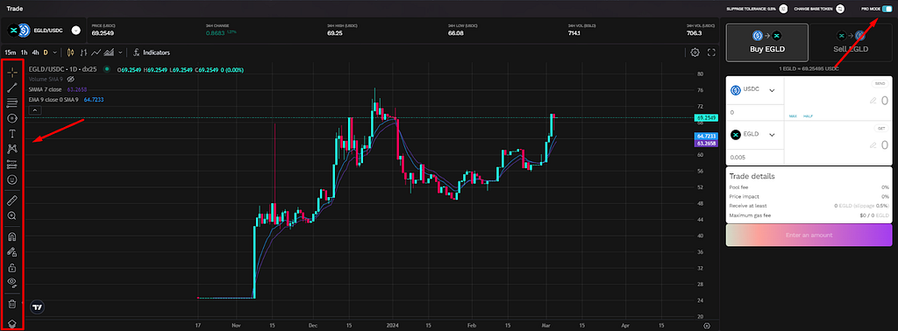This screenshot has height=331, width=898.
Task: Click the MAX amount link
Action: [x=793, y=116]
